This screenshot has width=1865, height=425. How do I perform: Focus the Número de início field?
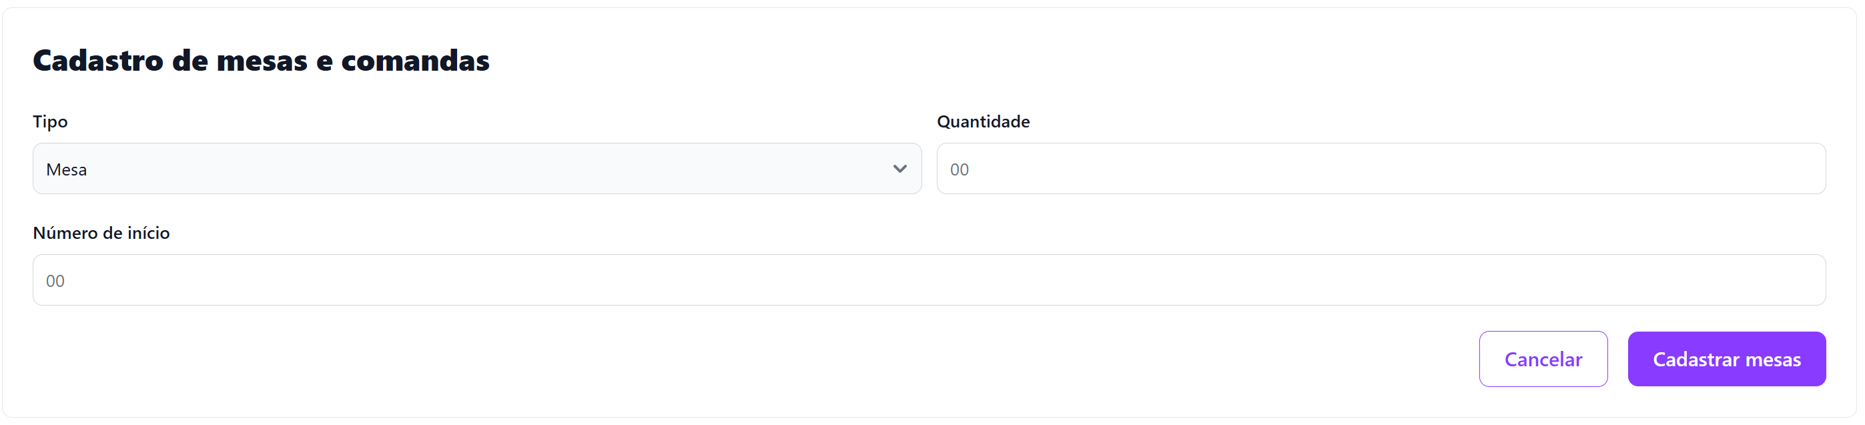pos(928,280)
